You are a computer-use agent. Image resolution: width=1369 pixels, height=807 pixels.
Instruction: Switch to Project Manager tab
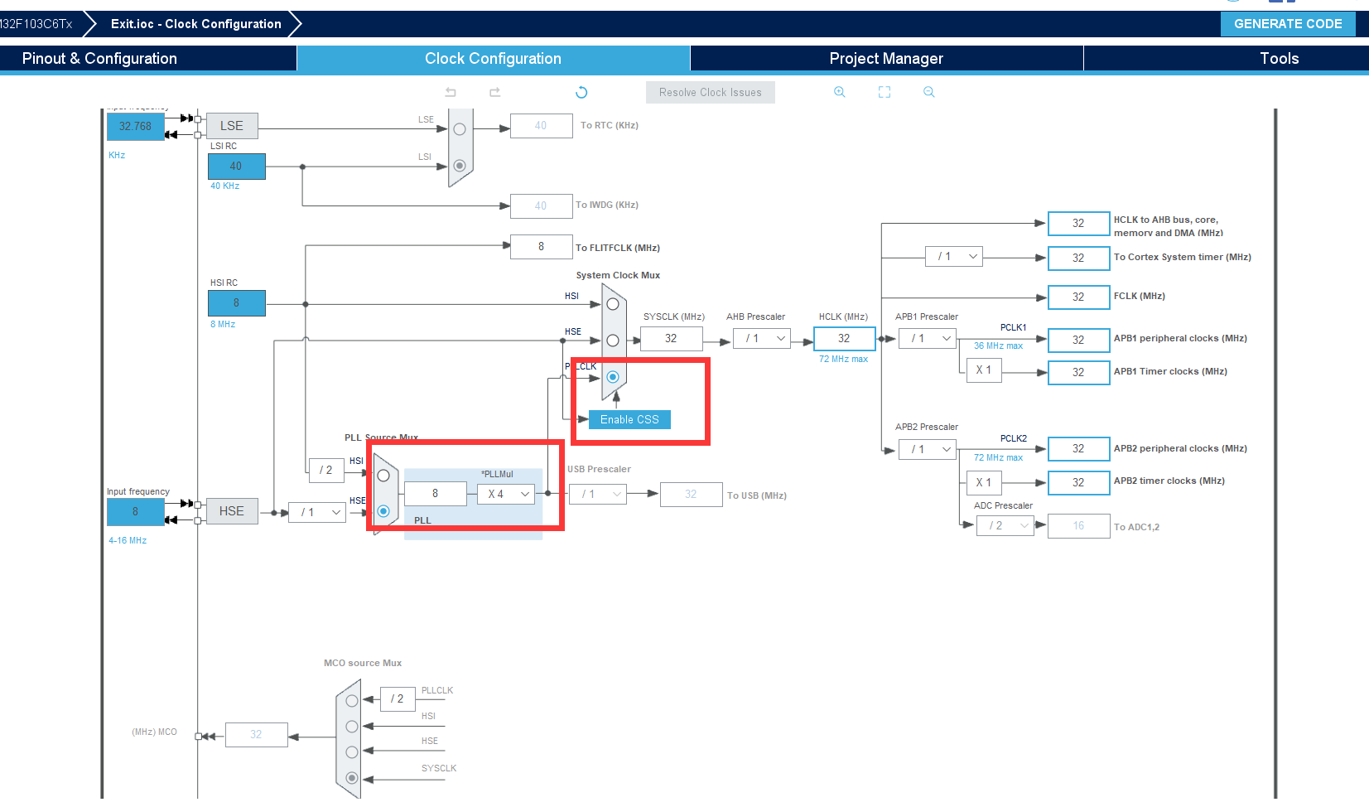[x=886, y=58]
